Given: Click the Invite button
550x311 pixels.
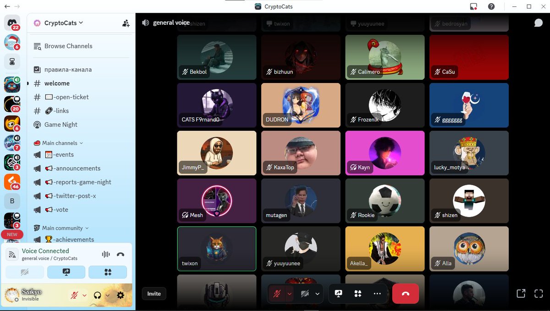Looking at the screenshot, I should tap(154, 294).
